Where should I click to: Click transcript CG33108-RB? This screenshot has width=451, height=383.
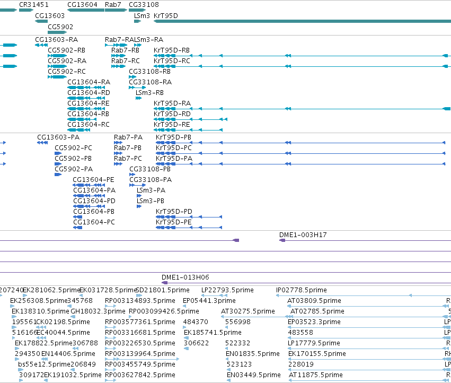click(149, 72)
